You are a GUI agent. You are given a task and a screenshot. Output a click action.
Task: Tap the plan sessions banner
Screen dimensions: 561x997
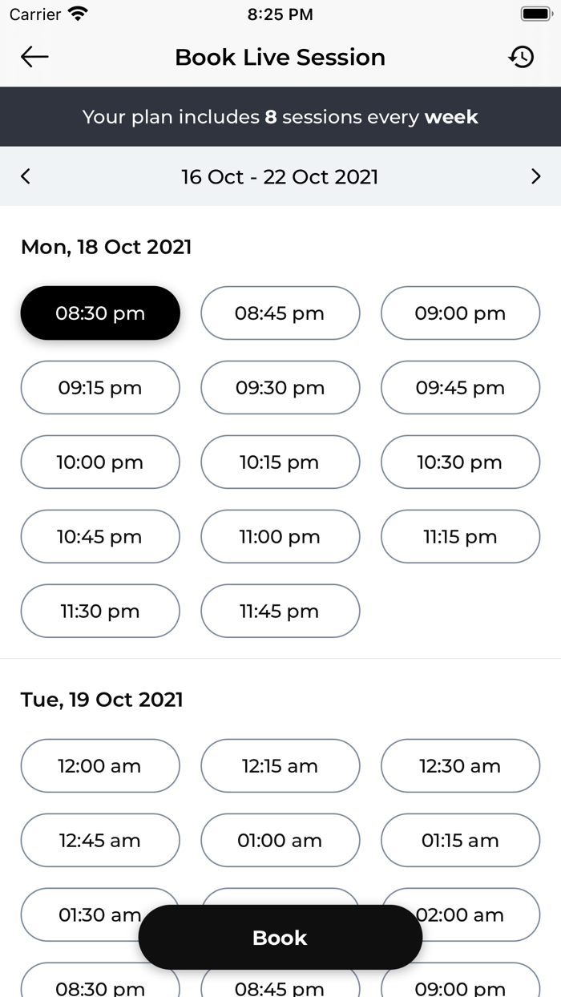(280, 116)
